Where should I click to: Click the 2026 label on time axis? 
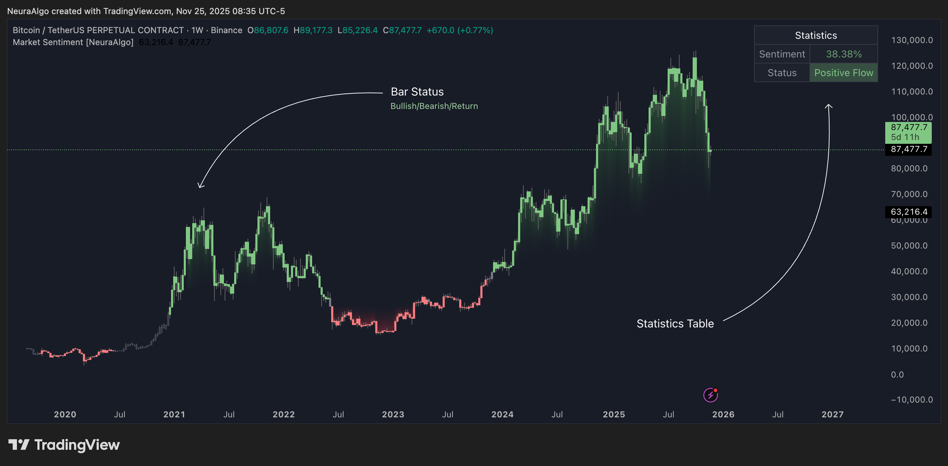tap(723, 415)
